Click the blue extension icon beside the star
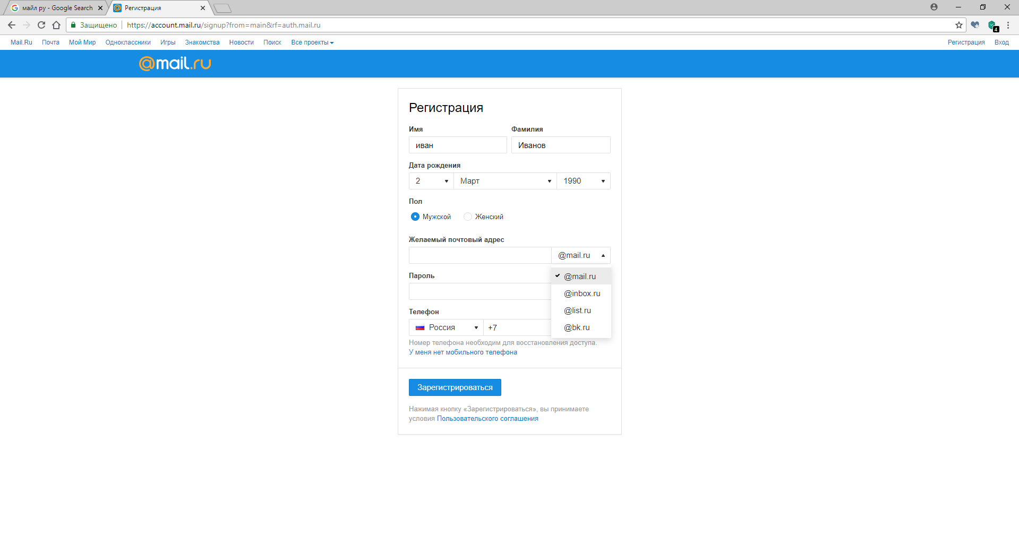This screenshot has width=1019, height=536. click(x=975, y=25)
